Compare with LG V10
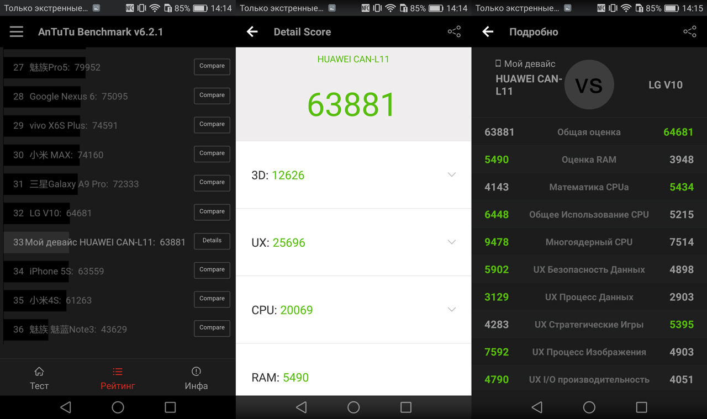 [212, 212]
